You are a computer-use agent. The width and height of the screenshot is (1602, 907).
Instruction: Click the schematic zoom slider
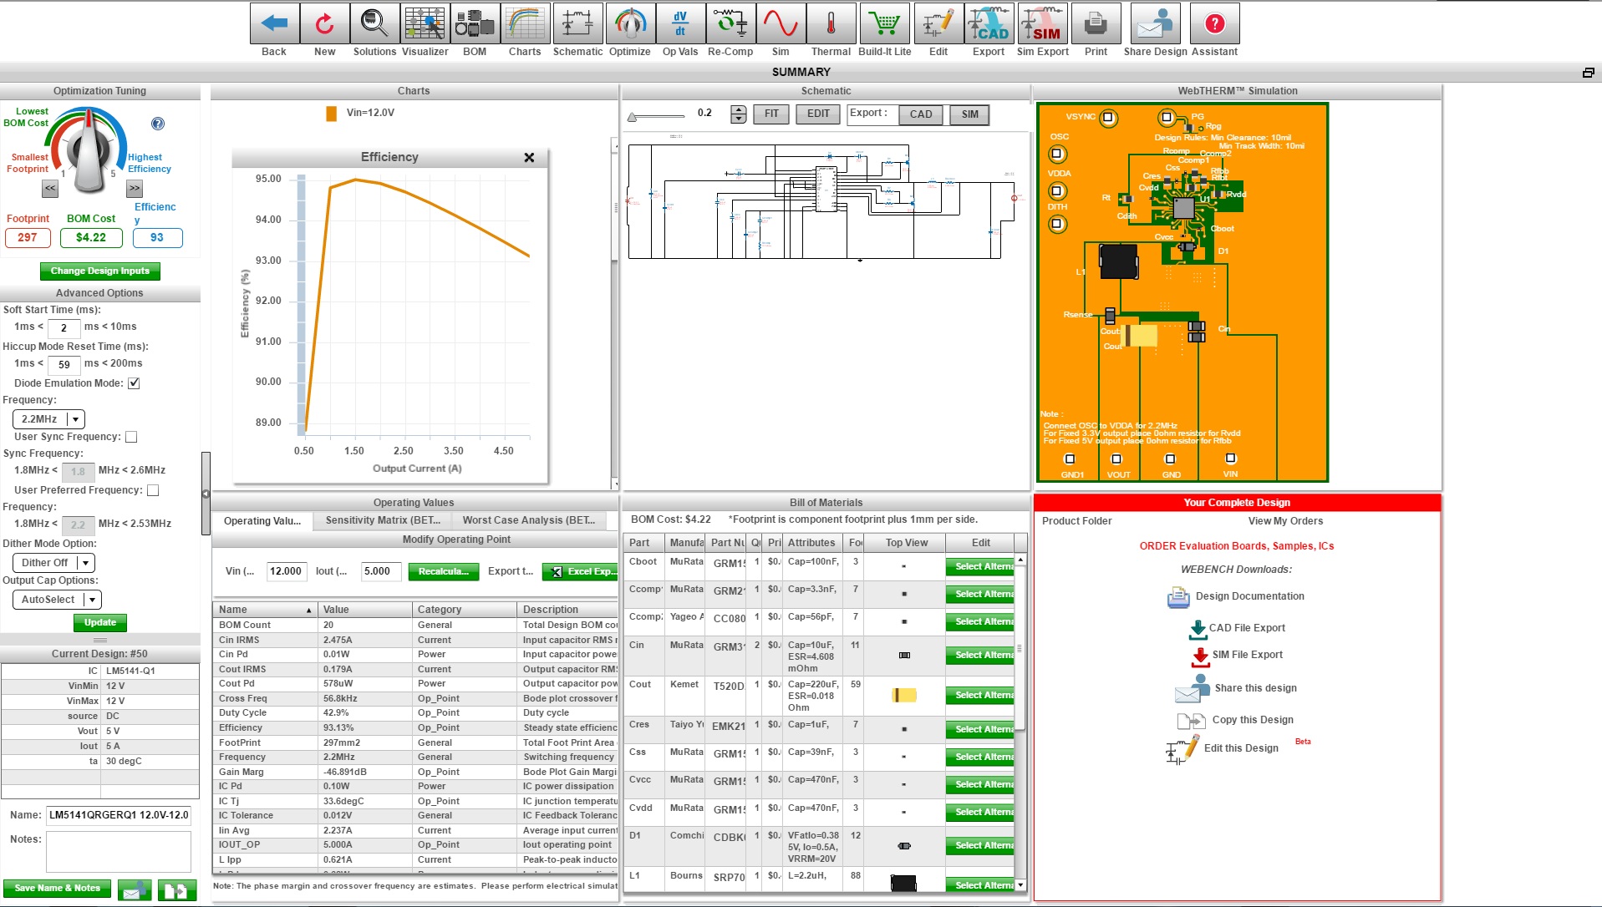tap(657, 116)
